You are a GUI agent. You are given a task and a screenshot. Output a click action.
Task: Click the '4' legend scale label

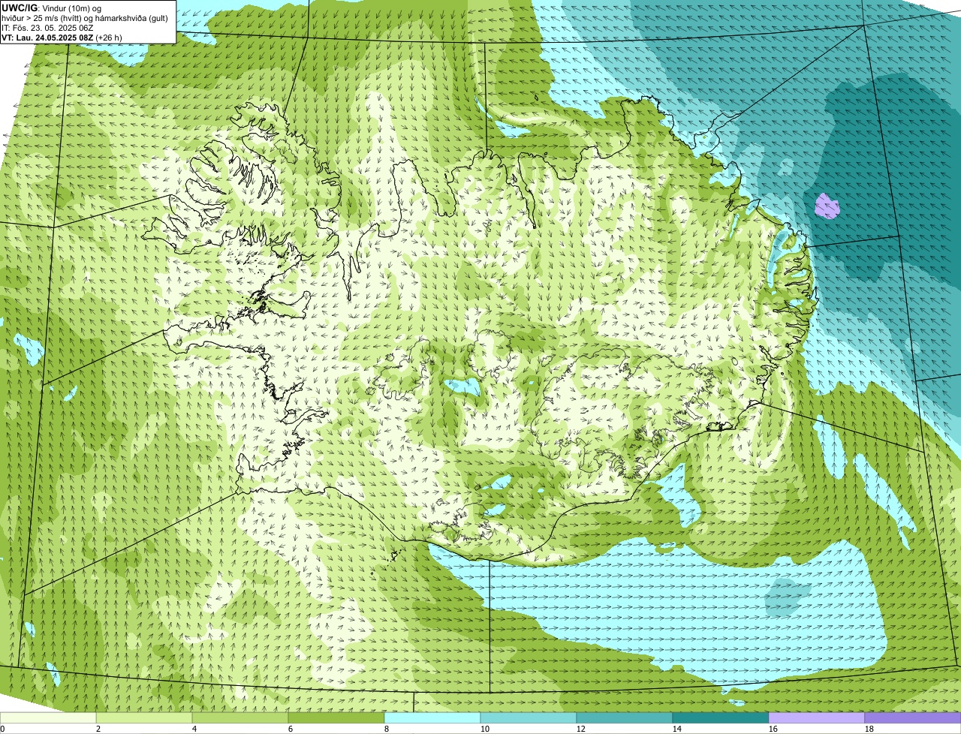[194, 729]
